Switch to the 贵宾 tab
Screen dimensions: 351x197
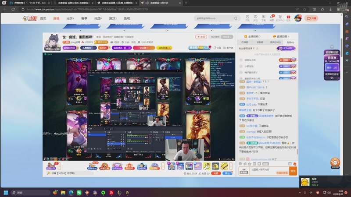276,42
